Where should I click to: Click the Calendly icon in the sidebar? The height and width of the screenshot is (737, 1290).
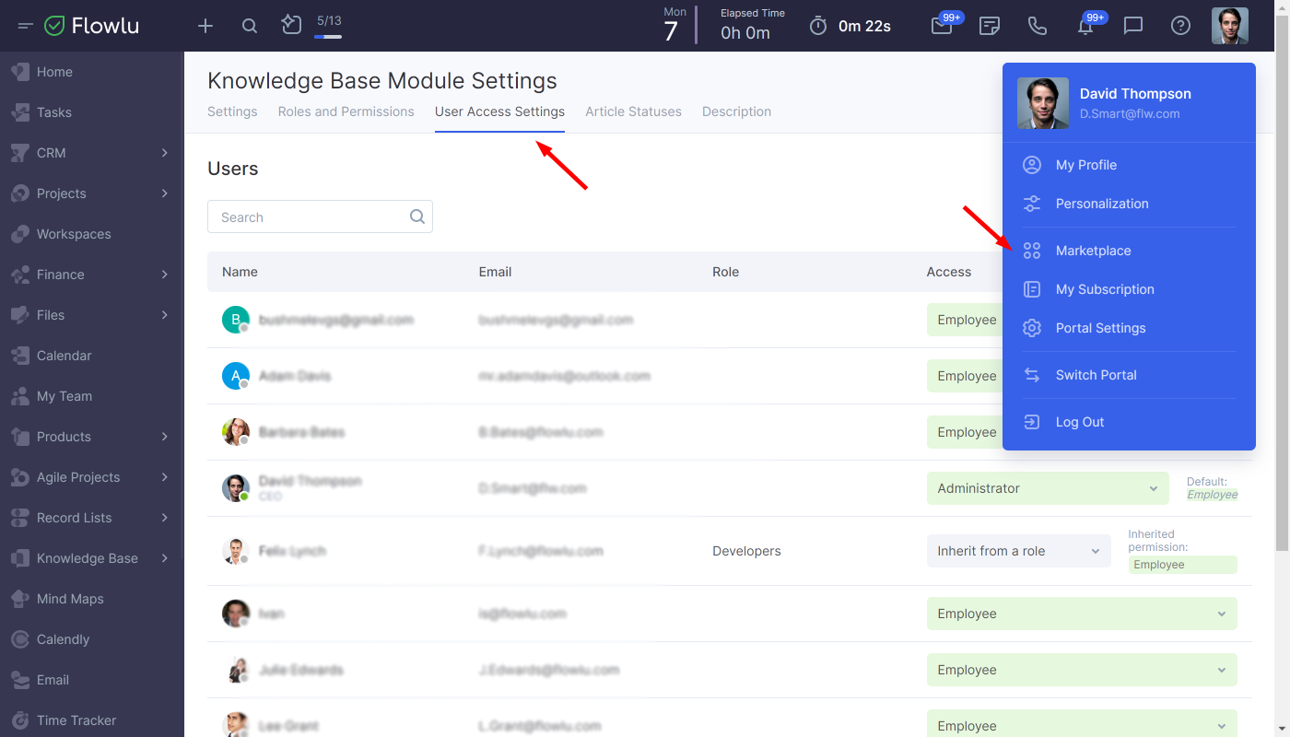[20, 639]
